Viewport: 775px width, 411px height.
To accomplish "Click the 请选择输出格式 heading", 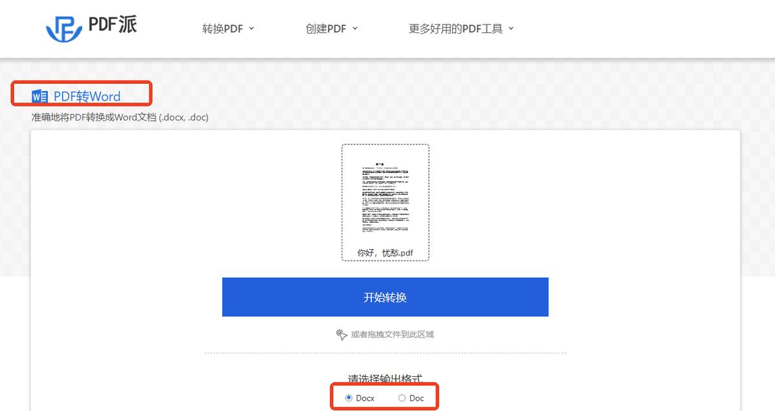I will (x=385, y=379).
